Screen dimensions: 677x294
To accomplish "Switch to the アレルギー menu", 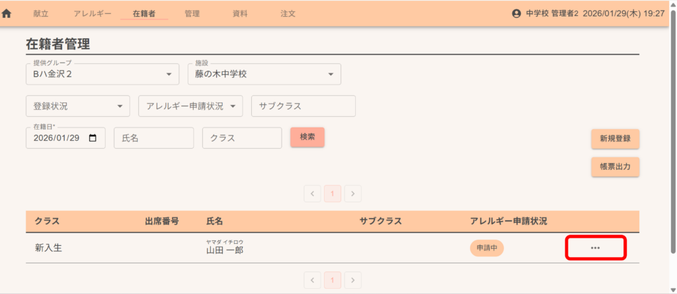I will click(x=93, y=13).
